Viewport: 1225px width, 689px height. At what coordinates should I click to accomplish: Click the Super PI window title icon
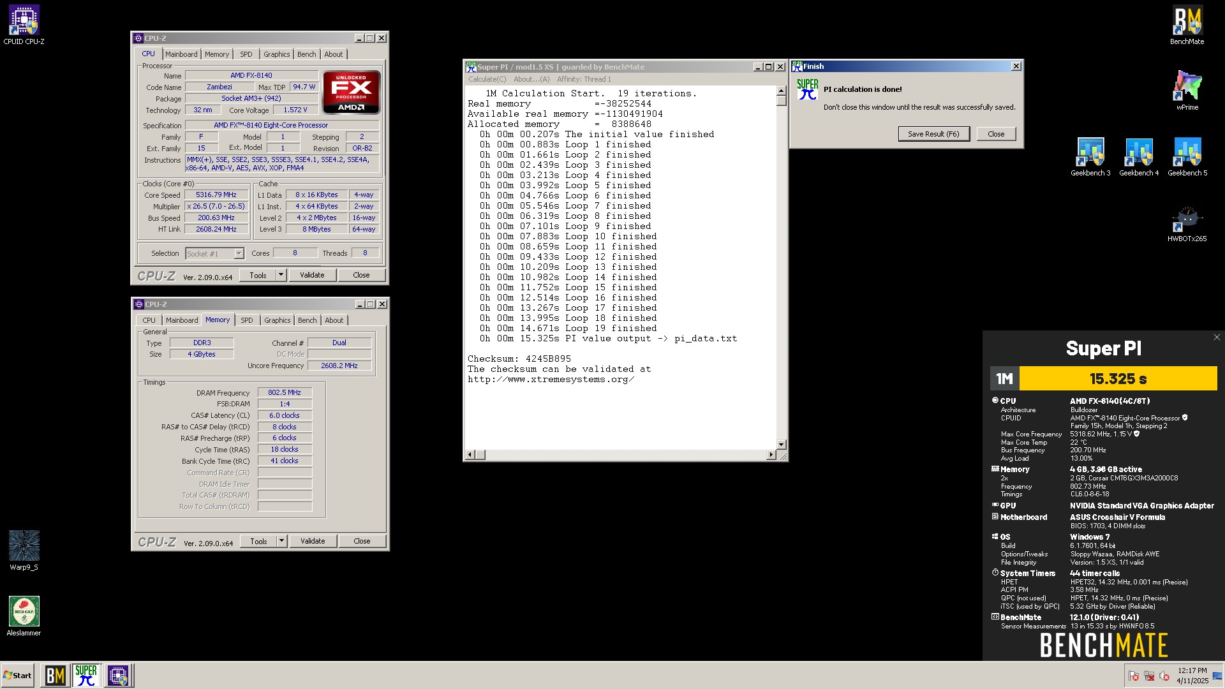[471, 66]
